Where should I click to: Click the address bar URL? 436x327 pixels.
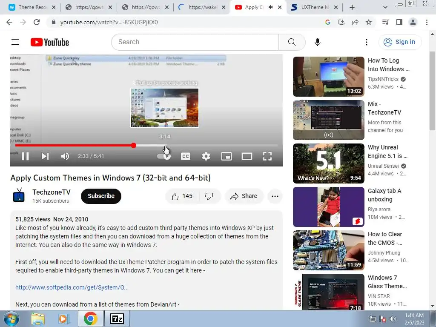click(109, 22)
